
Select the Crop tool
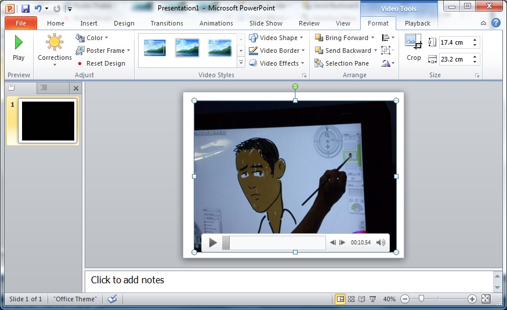[x=414, y=48]
